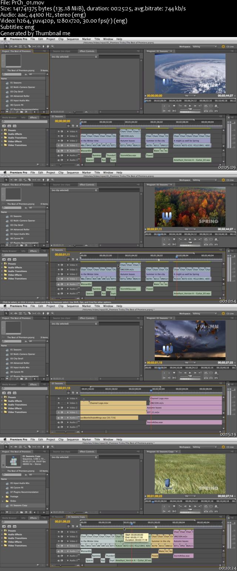The width and height of the screenshot is (237, 571).
Task: Select the Ripple Edit tool in the 00:10:14 frame
Action: click(16, 179)
